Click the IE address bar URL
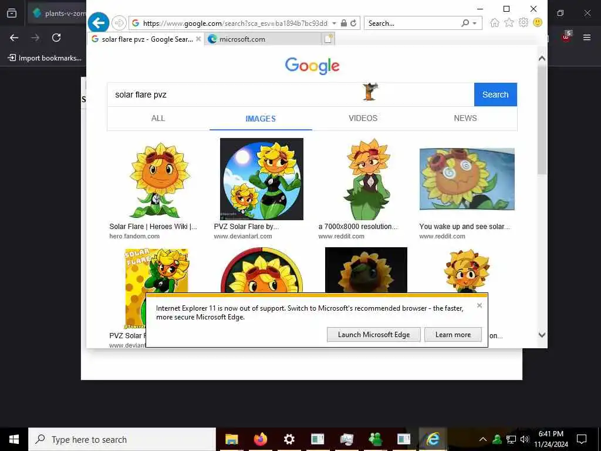 (235, 23)
